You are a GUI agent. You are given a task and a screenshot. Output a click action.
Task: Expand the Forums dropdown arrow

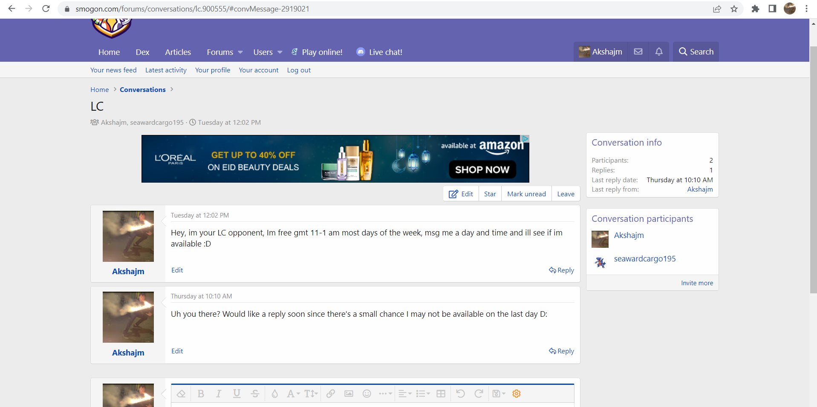(240, 52)
